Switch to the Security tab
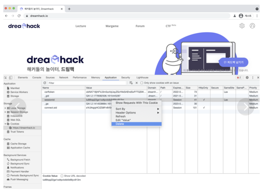Screen dimensions: 267x195 click(125, 78)
